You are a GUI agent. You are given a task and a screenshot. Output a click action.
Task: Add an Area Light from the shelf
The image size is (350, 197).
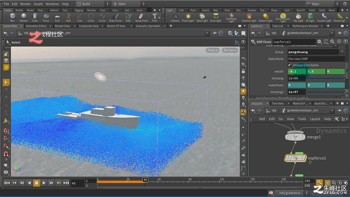[216, 18]
